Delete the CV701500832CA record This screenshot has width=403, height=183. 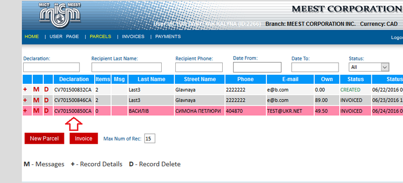46,90
